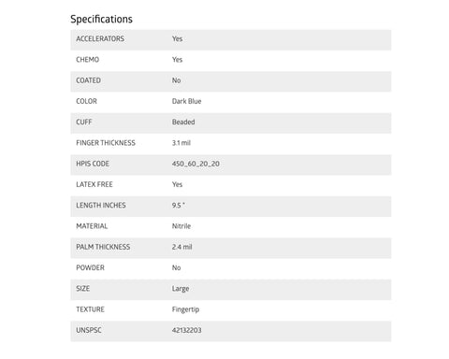Select the UNSPSC row label
The image size is (449, 359).
pos(89,330)
